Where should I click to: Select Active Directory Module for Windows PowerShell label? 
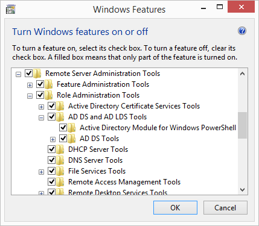158,128
